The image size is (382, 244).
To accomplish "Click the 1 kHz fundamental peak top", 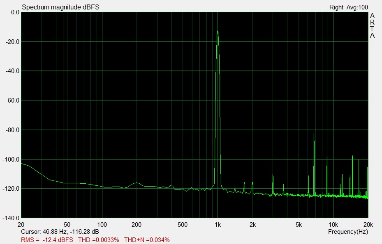I will click(x=217, y=31).
